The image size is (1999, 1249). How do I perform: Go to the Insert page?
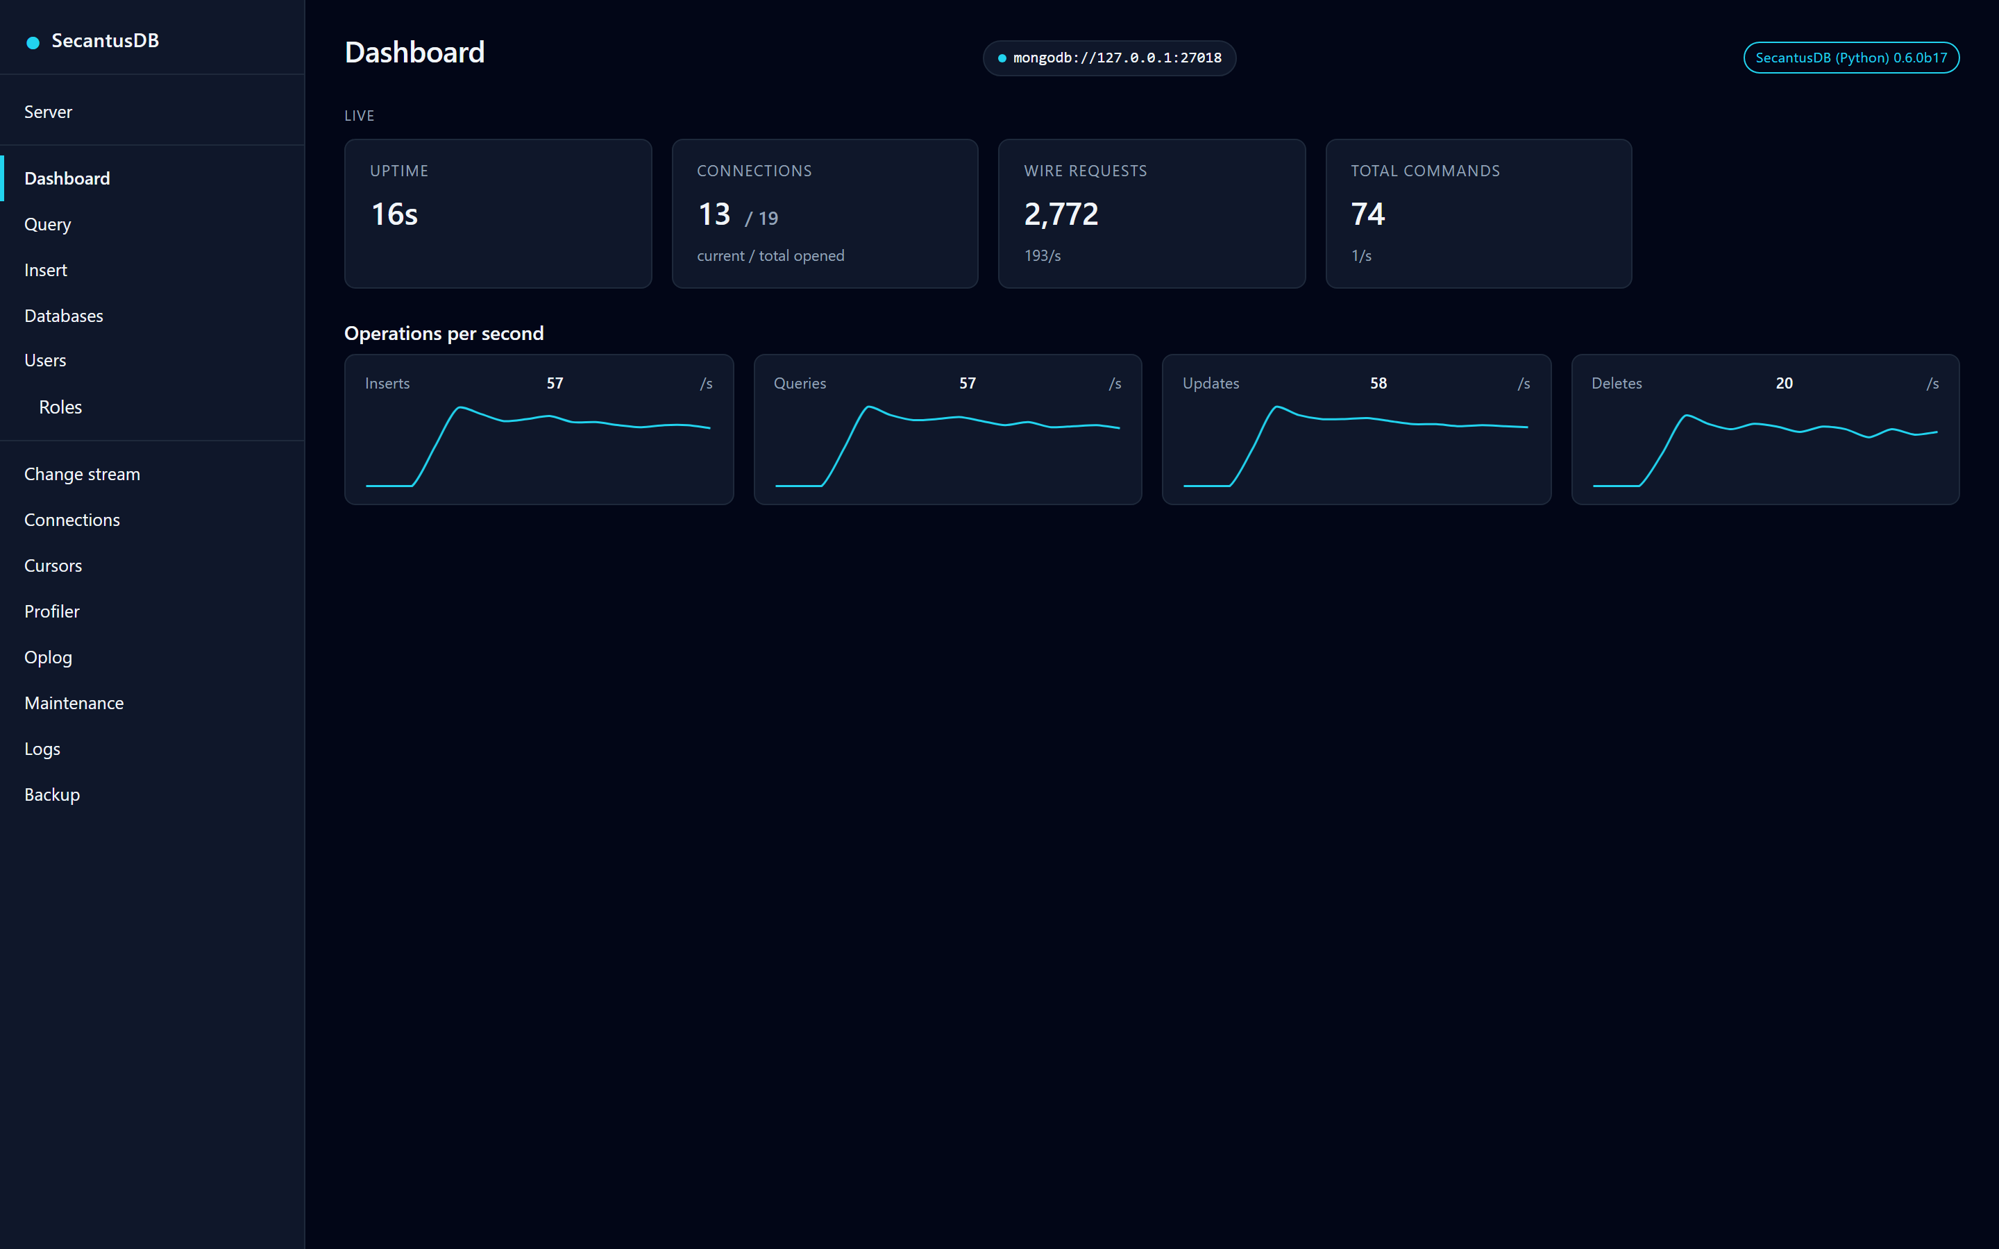[x=152, y=270]
